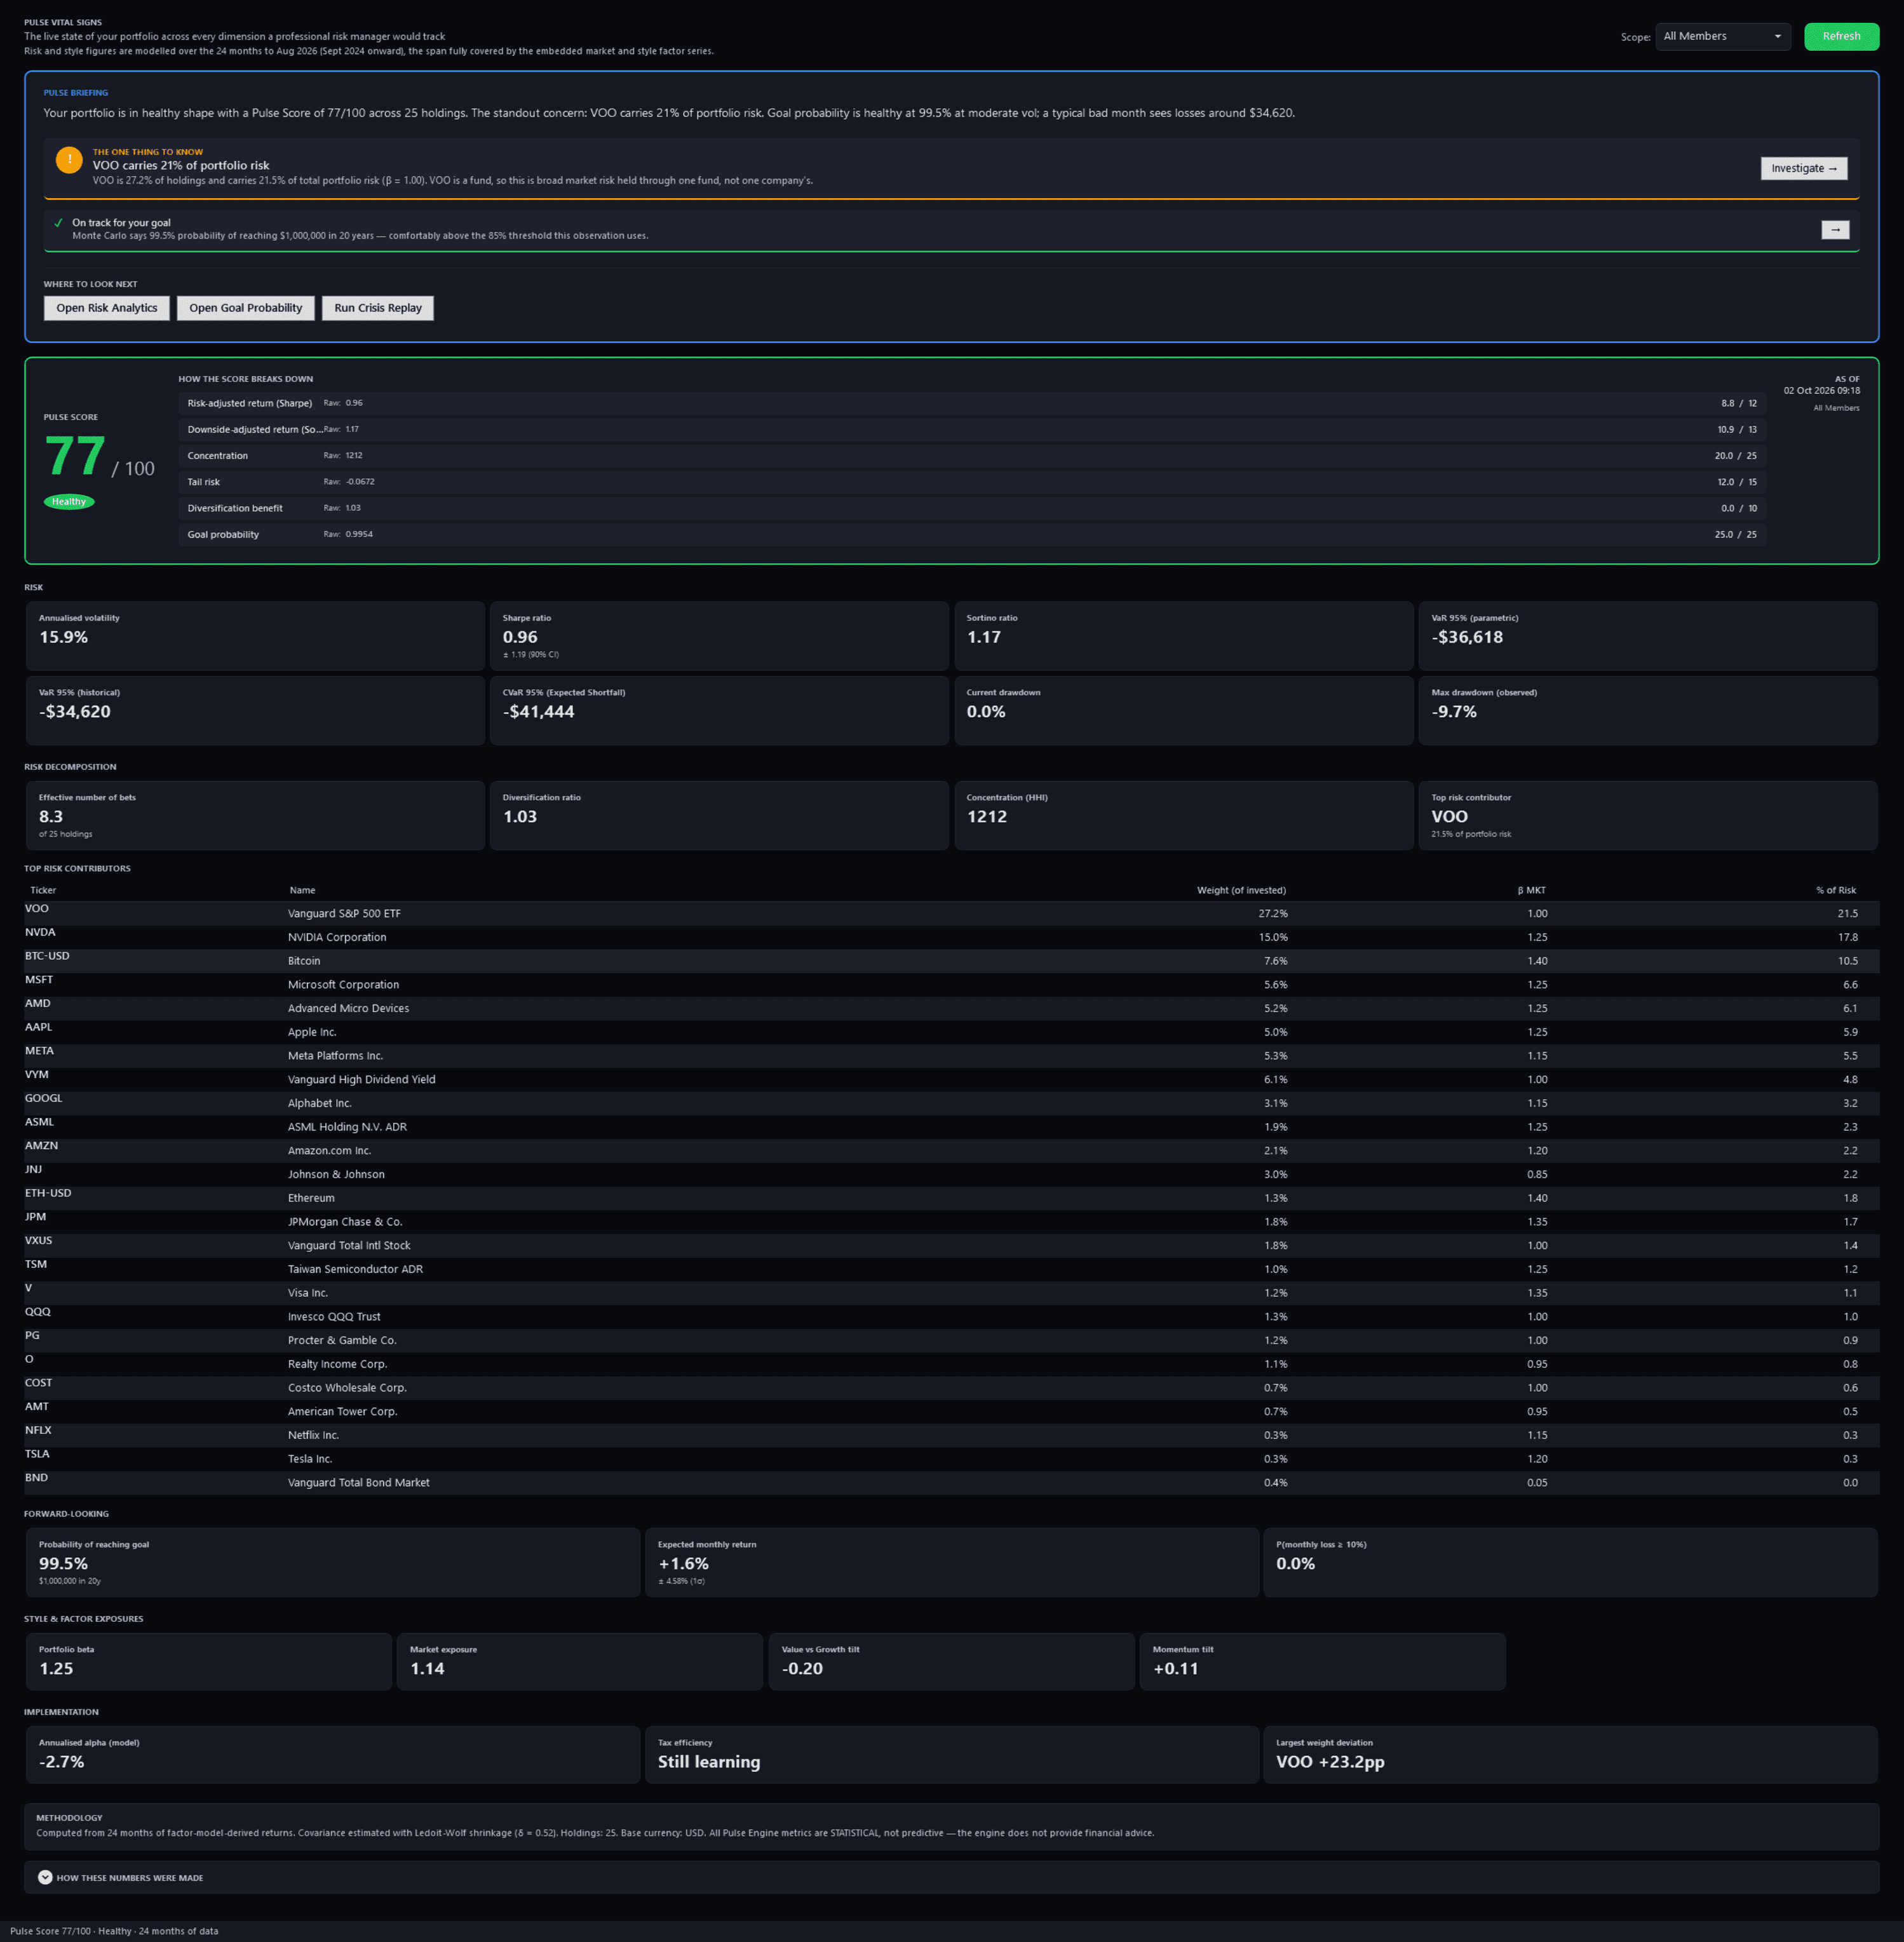The image size is (1904, 1942).
Task: Click the Sharpe ratio metric card
Action: point(719,636)
